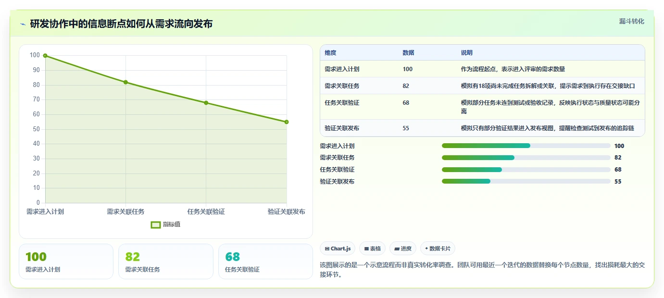This screenshot has height=298, width=664.
Task: Open the 82 需求关联任务 data card
Action: coord(166,261)
